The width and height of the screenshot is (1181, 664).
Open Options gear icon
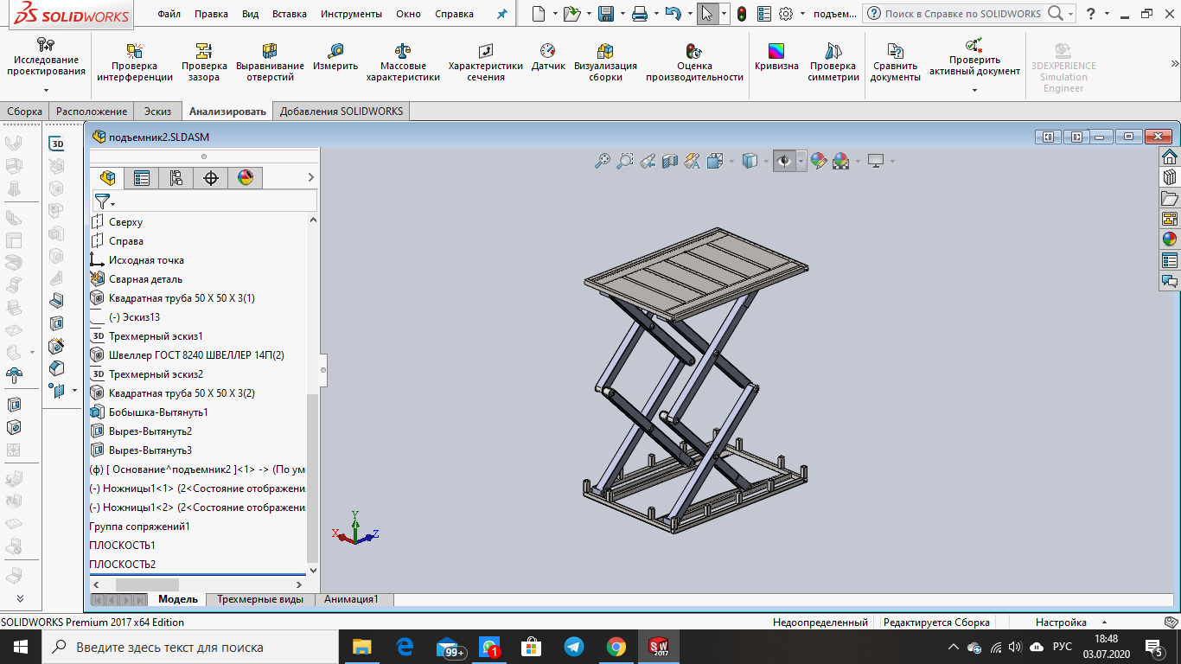click(x=786, y=14)
